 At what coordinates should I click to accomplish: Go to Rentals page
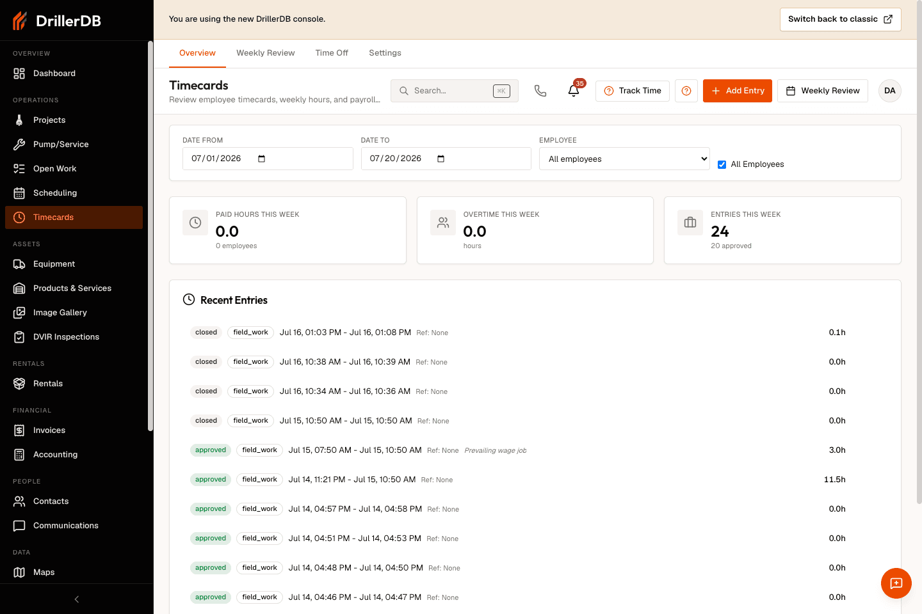[74, 384]
